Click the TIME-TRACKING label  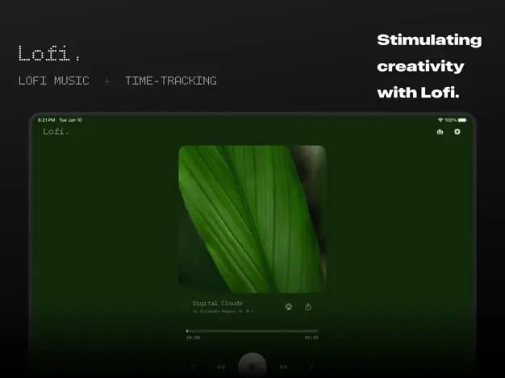pos(171,81)
